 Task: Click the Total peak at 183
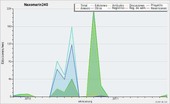click(72, 27)
